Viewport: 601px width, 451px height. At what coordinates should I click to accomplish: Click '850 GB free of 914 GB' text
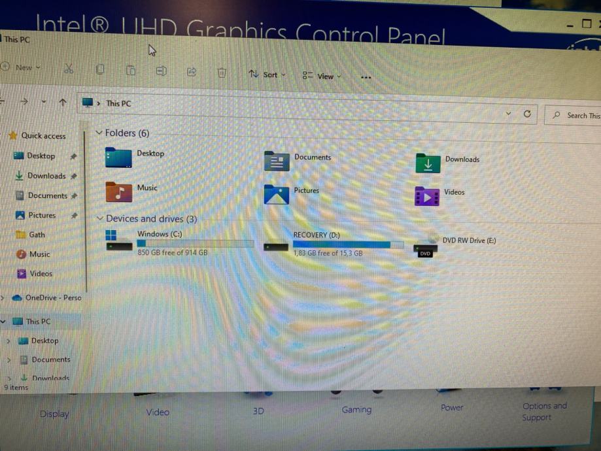click(173, 252)
